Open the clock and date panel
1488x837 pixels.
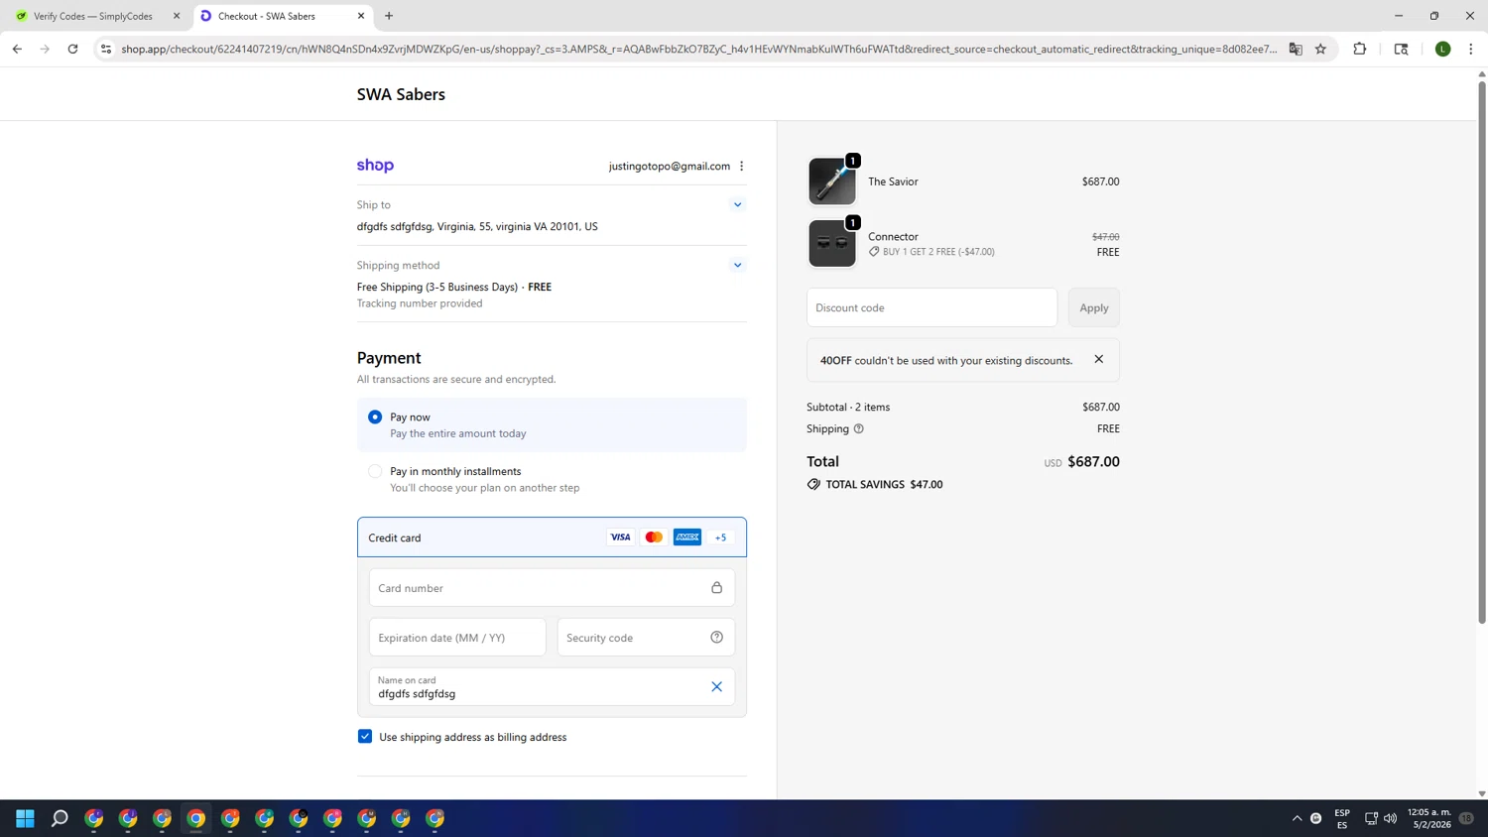[1428, 818]
